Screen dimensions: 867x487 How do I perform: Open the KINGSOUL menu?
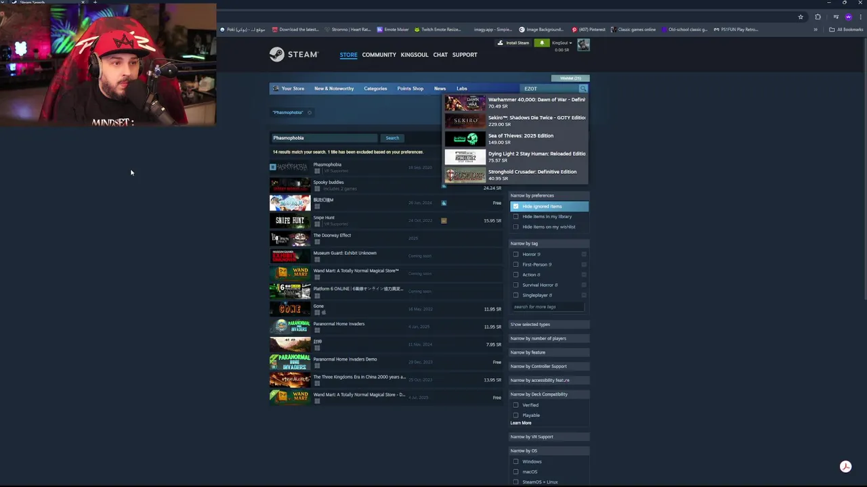(415, 55)
